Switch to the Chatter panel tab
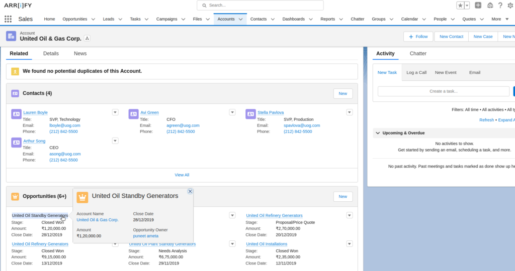 [418, 53]
